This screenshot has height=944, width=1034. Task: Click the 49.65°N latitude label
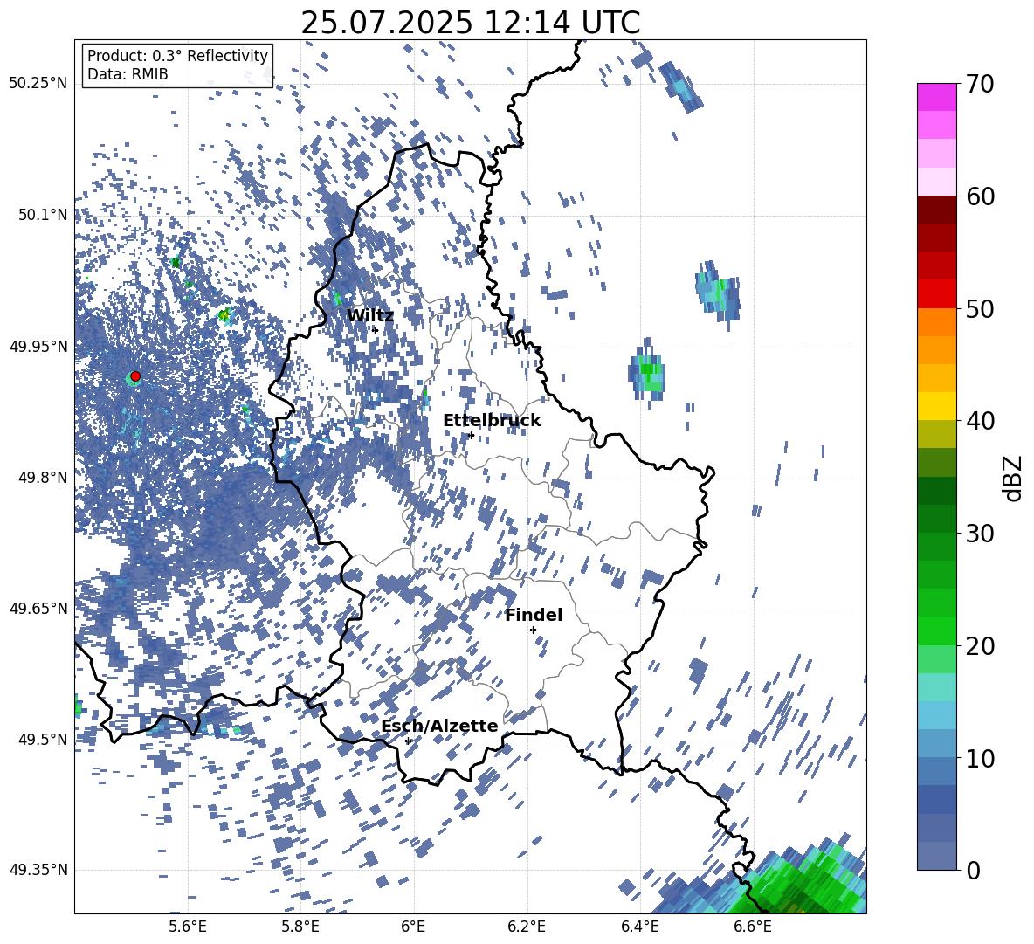[x=38, y=608]
